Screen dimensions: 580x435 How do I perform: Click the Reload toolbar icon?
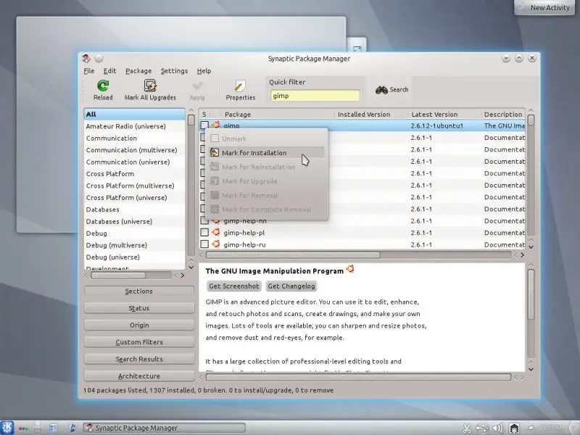pos(103,86)
